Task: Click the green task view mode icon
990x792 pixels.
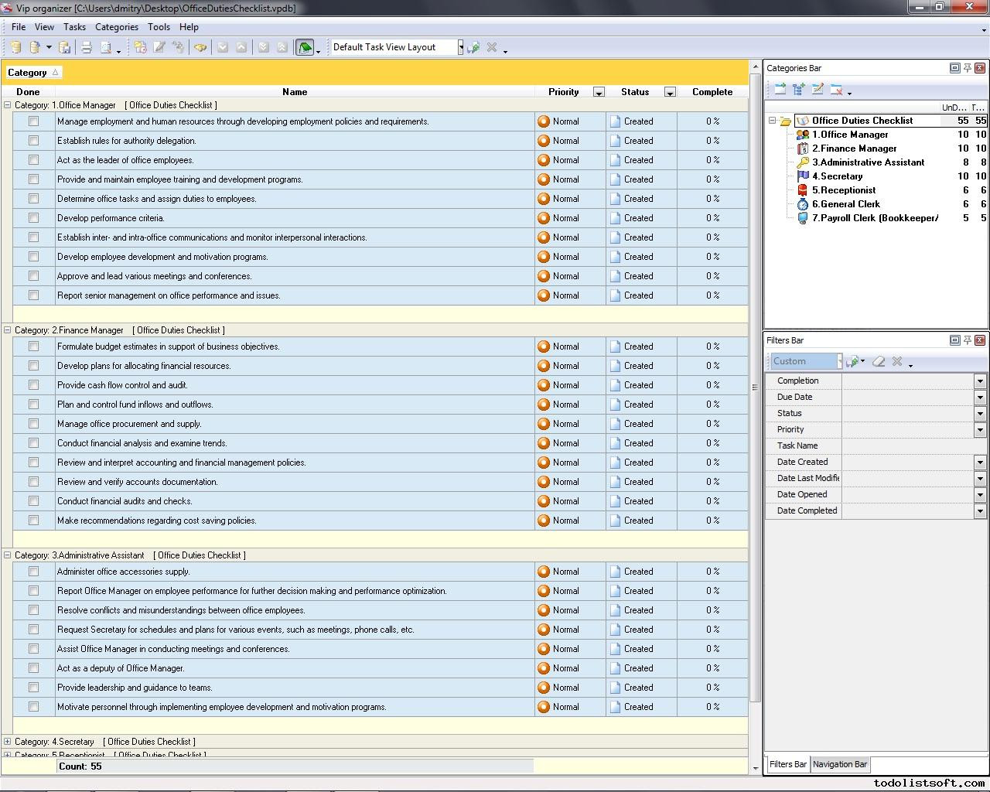Action: pyautogui.click(x=305, y=47)
